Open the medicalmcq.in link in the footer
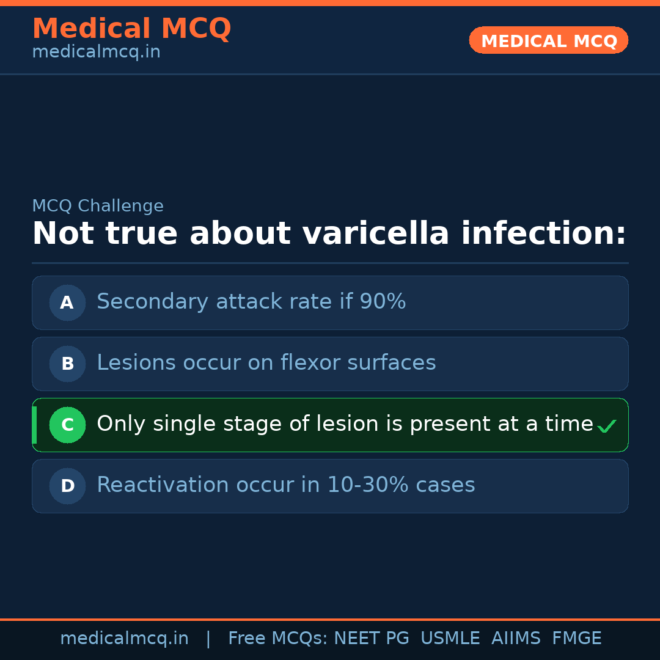 point(124,639)
